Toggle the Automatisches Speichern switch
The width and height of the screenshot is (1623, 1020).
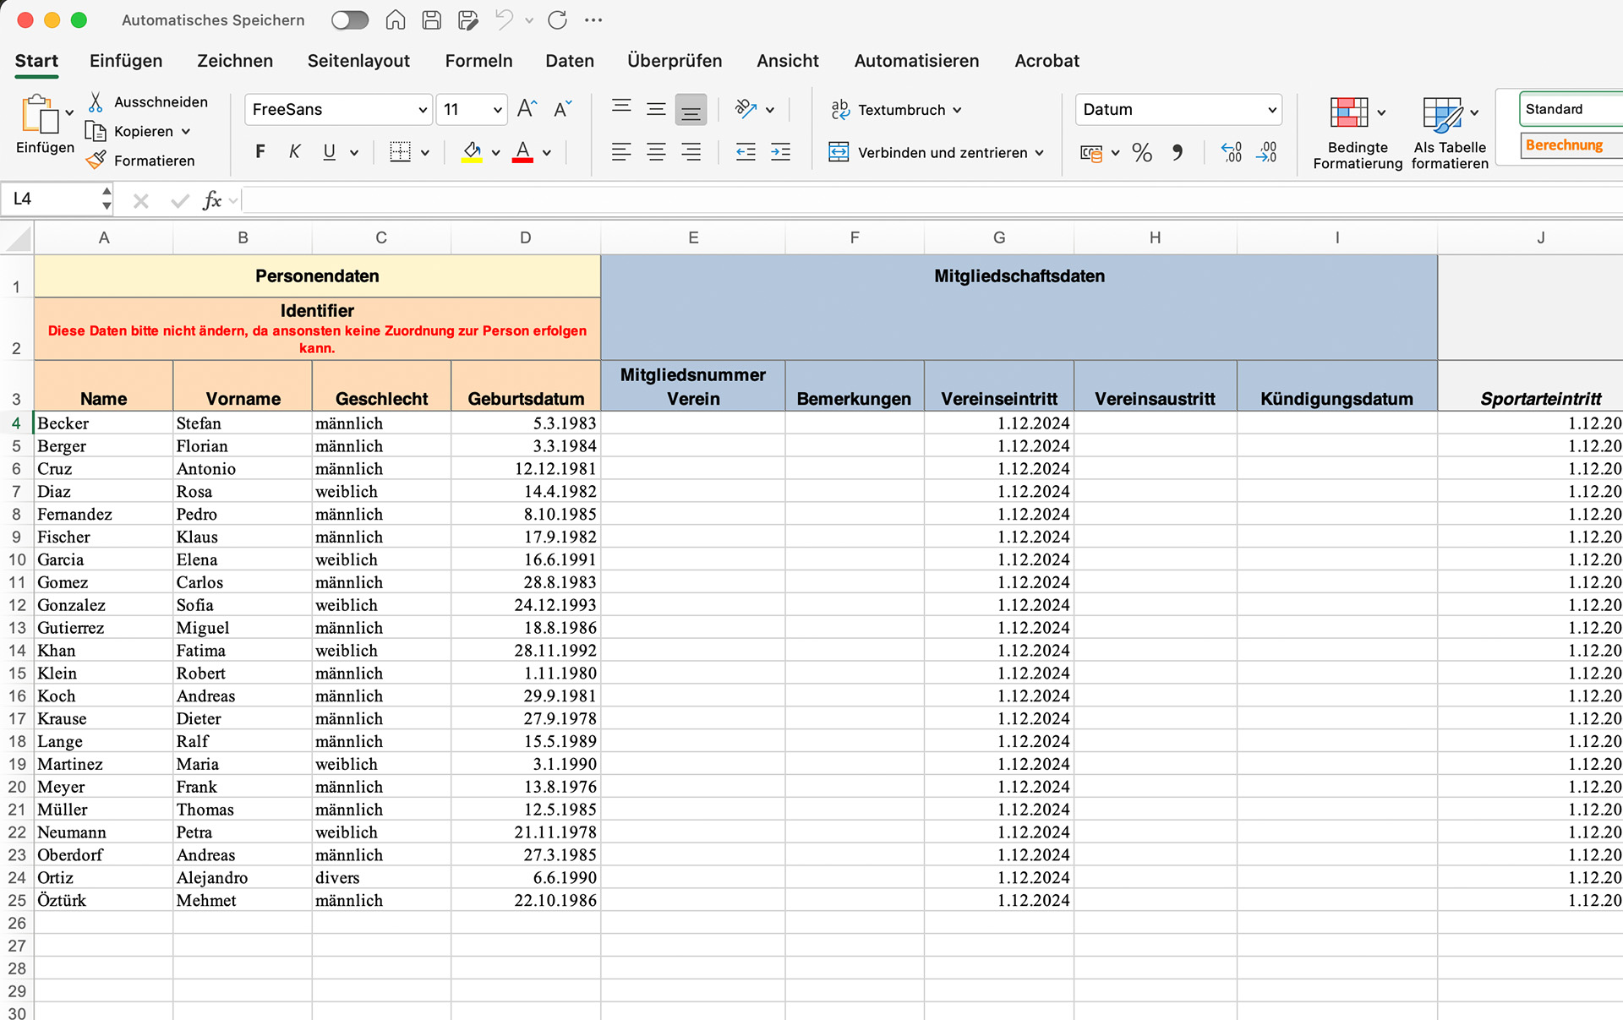pos(350,20)
